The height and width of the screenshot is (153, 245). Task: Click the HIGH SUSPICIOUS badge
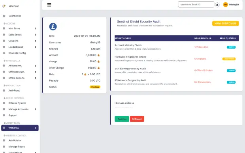click(x=226, y=23)
